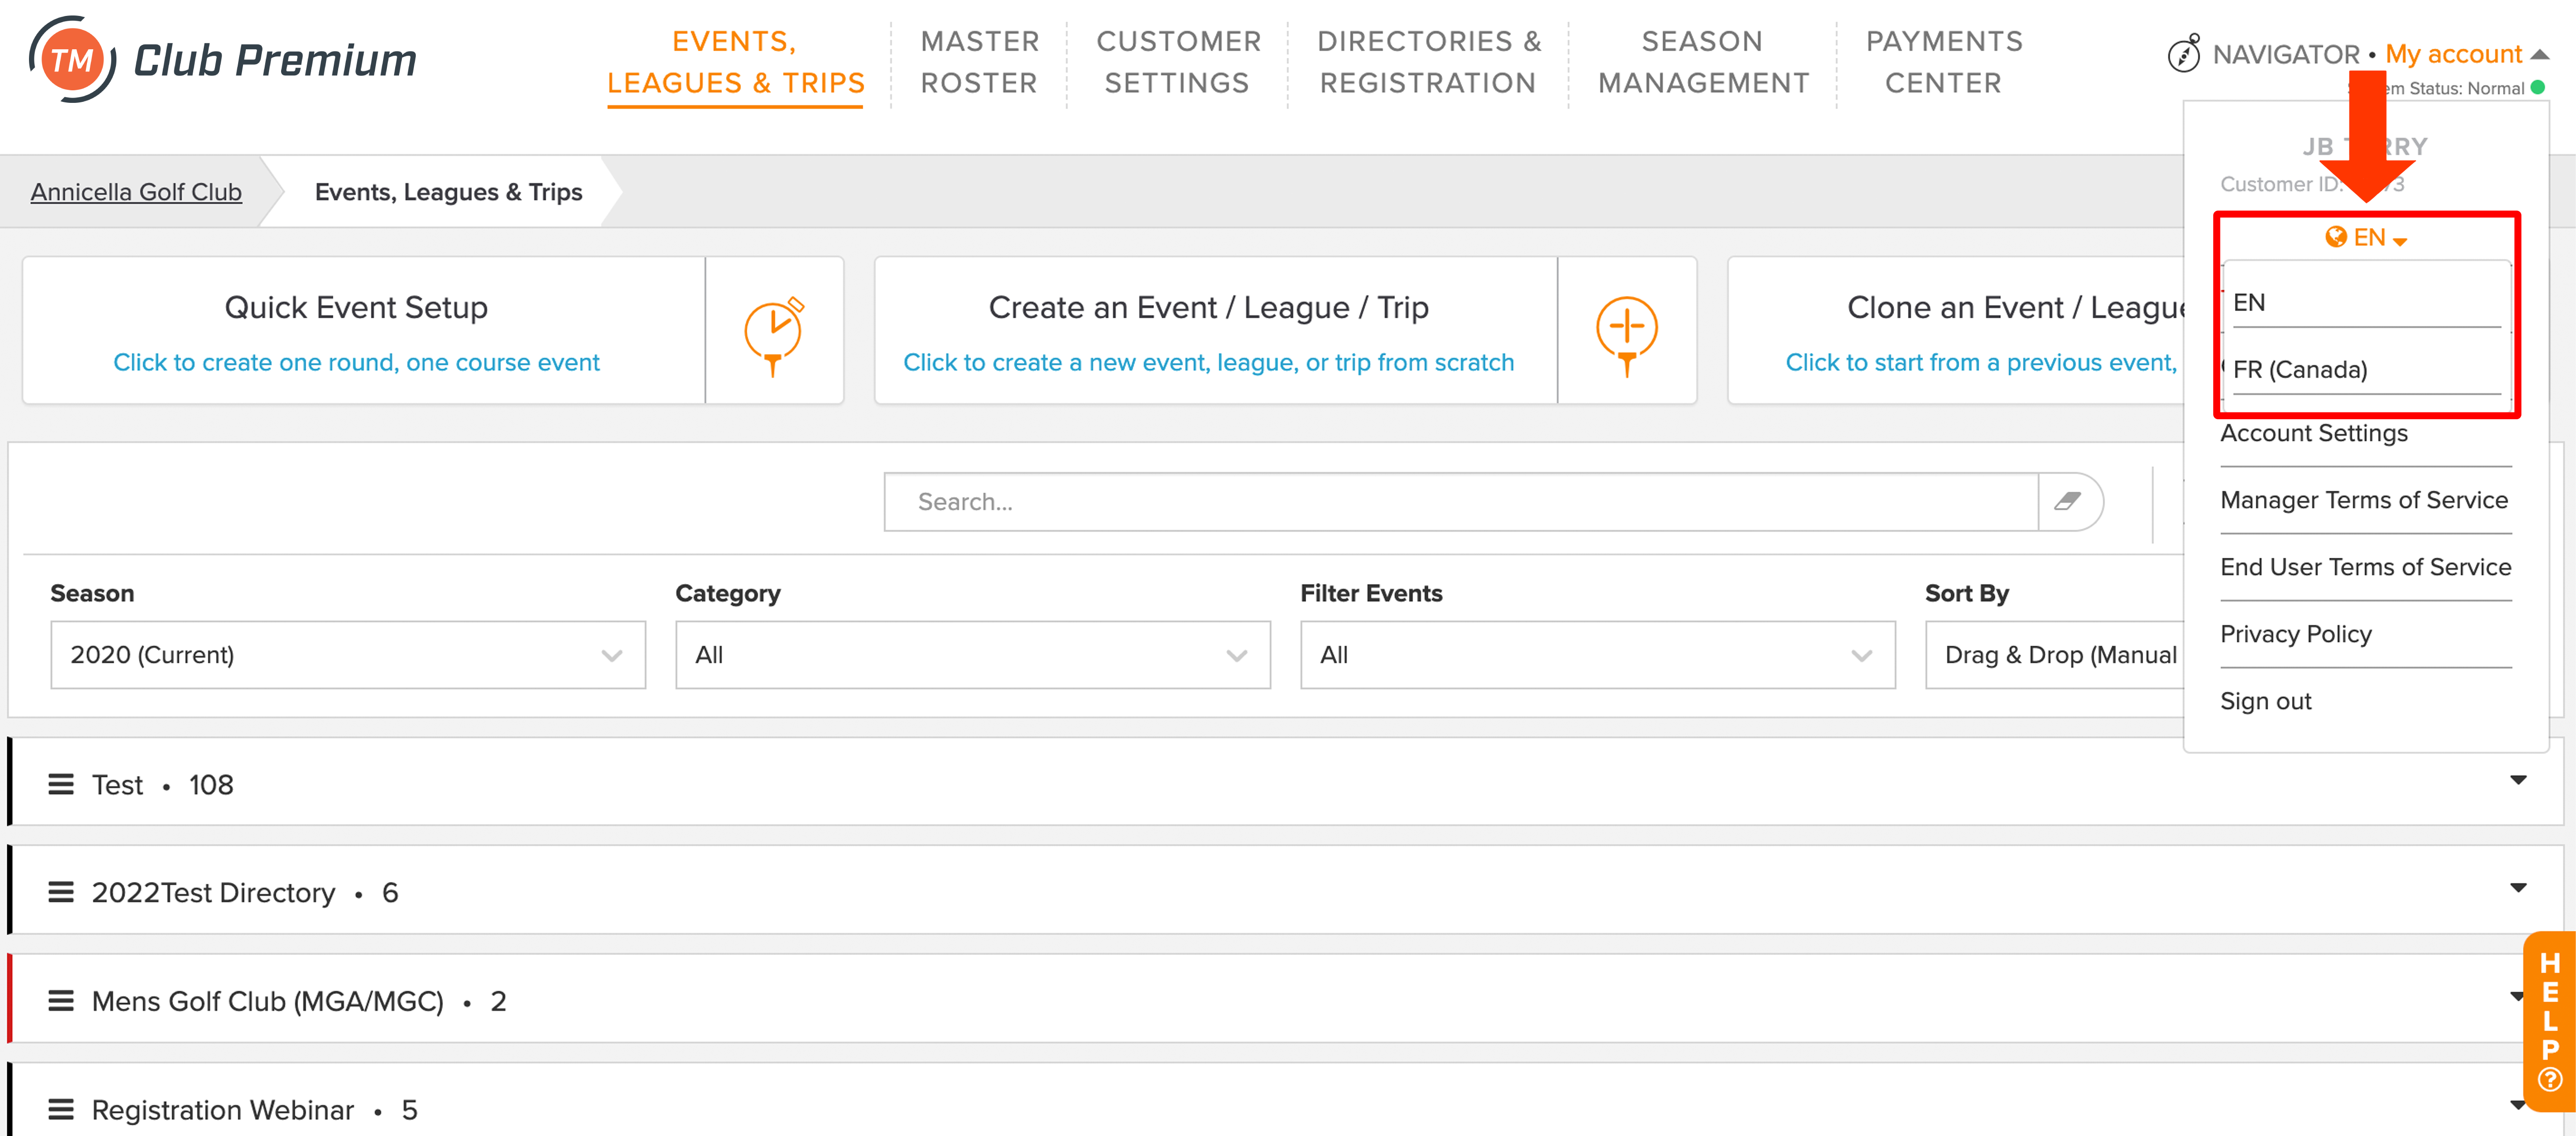Select FR (Canada) language option
Viewport: 2576px width, 1136px height.
(2366, 369)
